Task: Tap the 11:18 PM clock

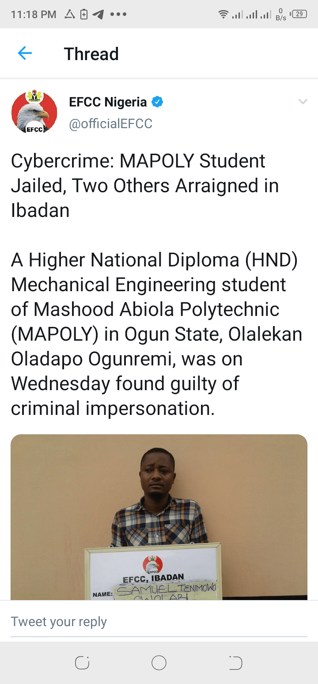Action: tap(34, 14)
